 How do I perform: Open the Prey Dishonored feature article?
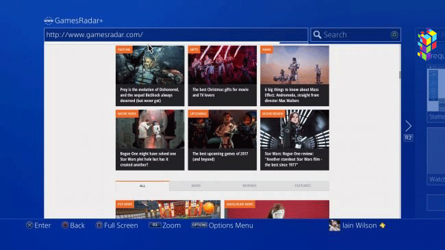click(x=150, y=76)
